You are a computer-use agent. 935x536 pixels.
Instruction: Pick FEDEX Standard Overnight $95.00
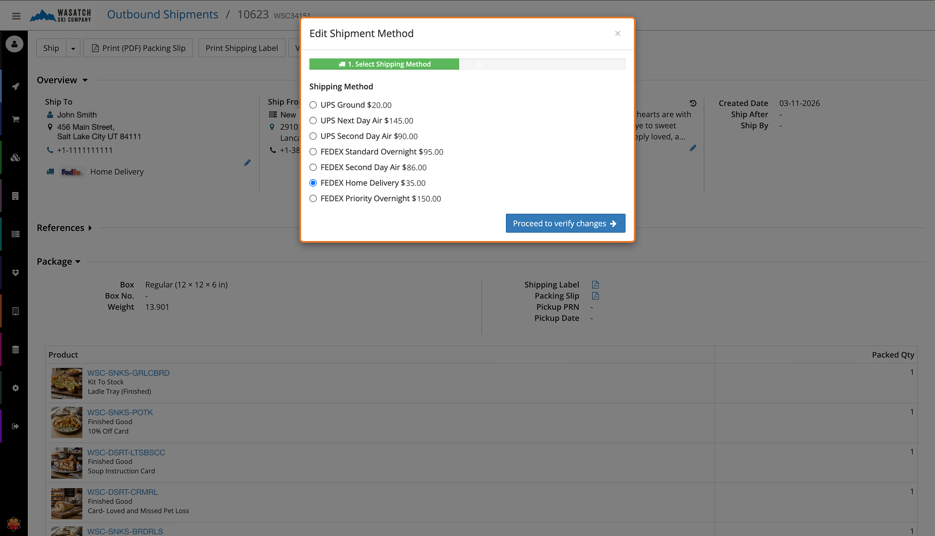click(x=313, y=152)
